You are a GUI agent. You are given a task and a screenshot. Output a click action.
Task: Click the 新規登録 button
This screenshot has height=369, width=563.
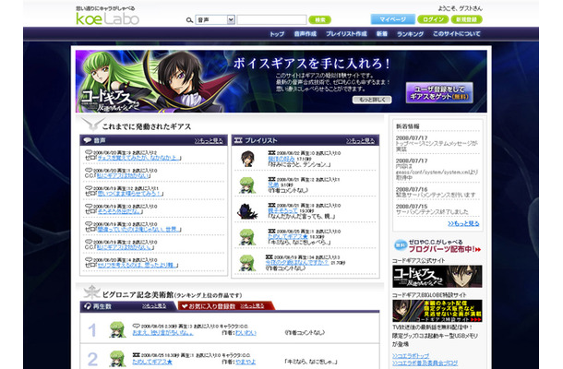[466, 19]
